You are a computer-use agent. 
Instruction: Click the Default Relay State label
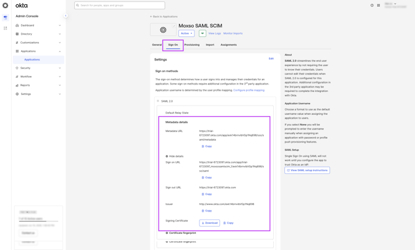pyautogui.click(x=177, y=113)
